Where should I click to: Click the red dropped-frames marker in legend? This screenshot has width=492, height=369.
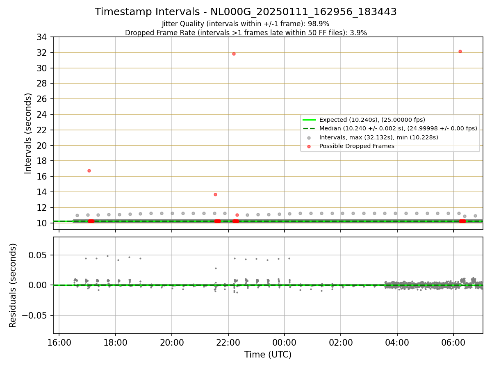tap(309, 146)
